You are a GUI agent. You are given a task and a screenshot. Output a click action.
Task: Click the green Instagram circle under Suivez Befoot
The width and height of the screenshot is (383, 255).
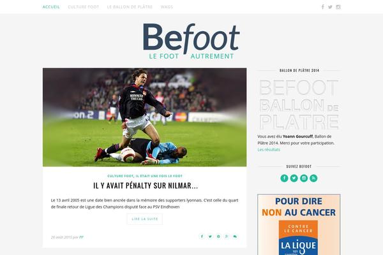(304, 178)
